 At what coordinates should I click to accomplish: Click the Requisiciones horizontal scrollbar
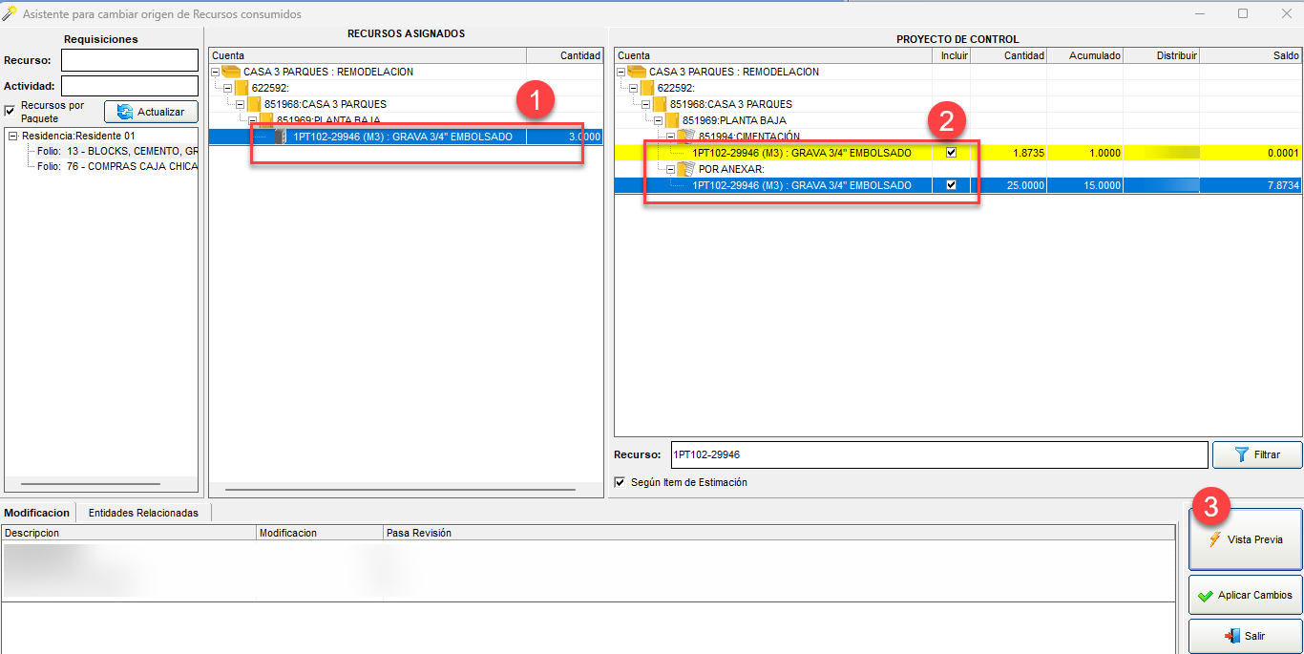click(x=91, y=485)
